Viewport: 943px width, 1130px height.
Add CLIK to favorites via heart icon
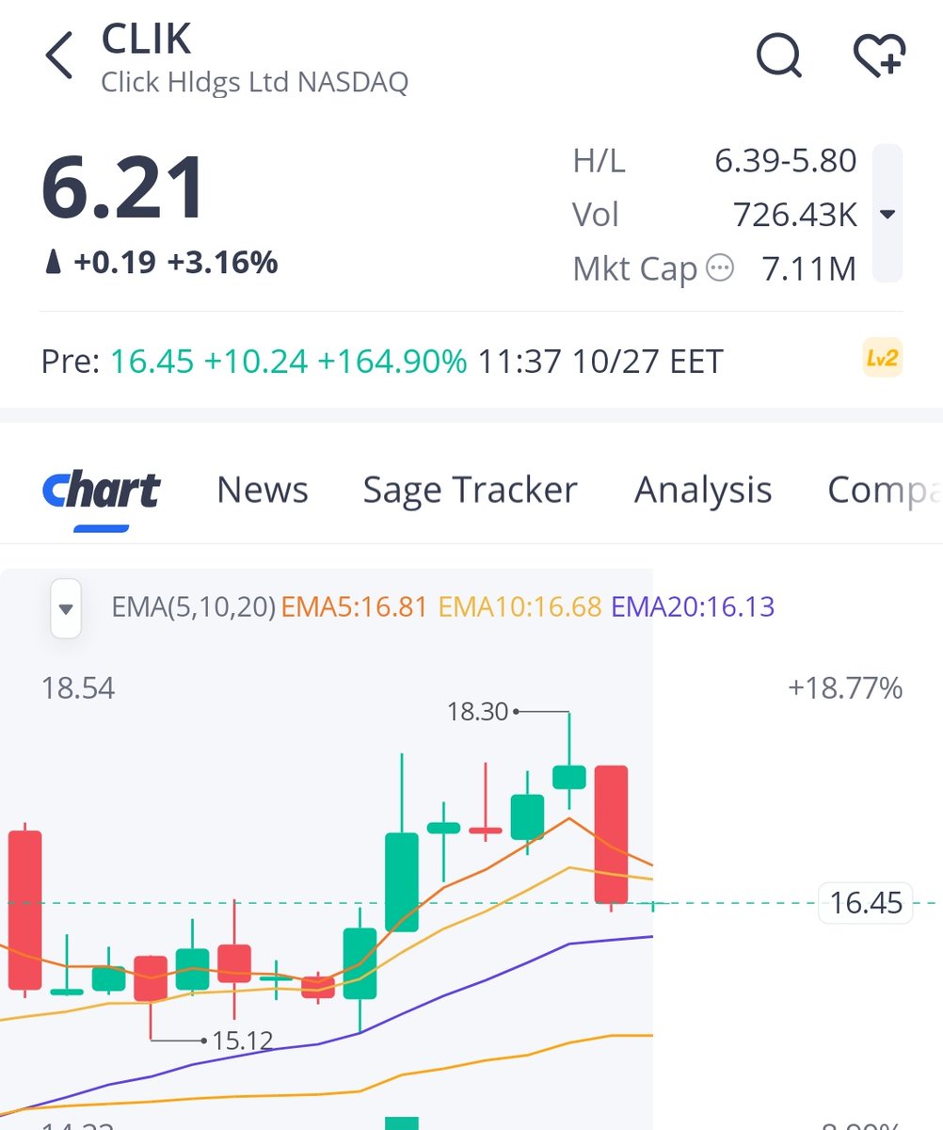[879, 56]
